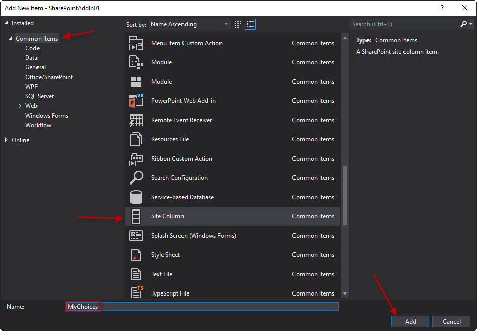Click the Name field containing MyChoices
The width and height of the screenshot is (477, 331).
pos(202,306)
